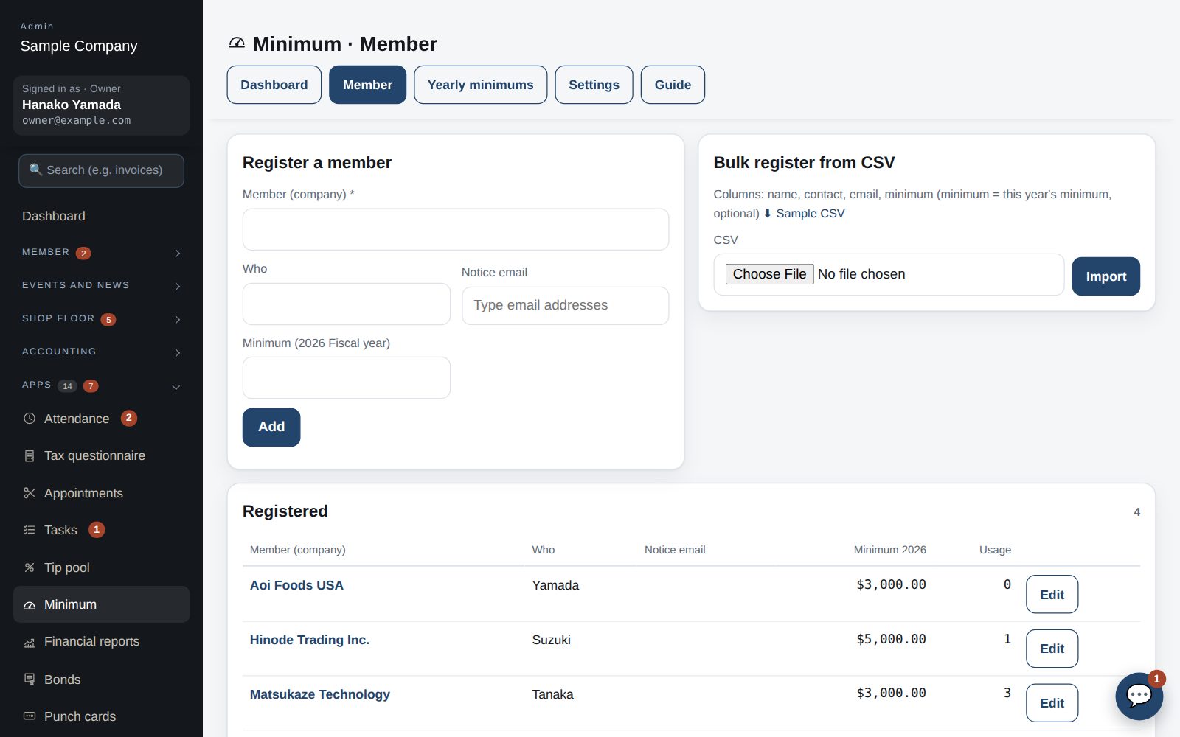Switch to the Yearly minimums tab
The image size is (1180, 737).
(480, 85)
